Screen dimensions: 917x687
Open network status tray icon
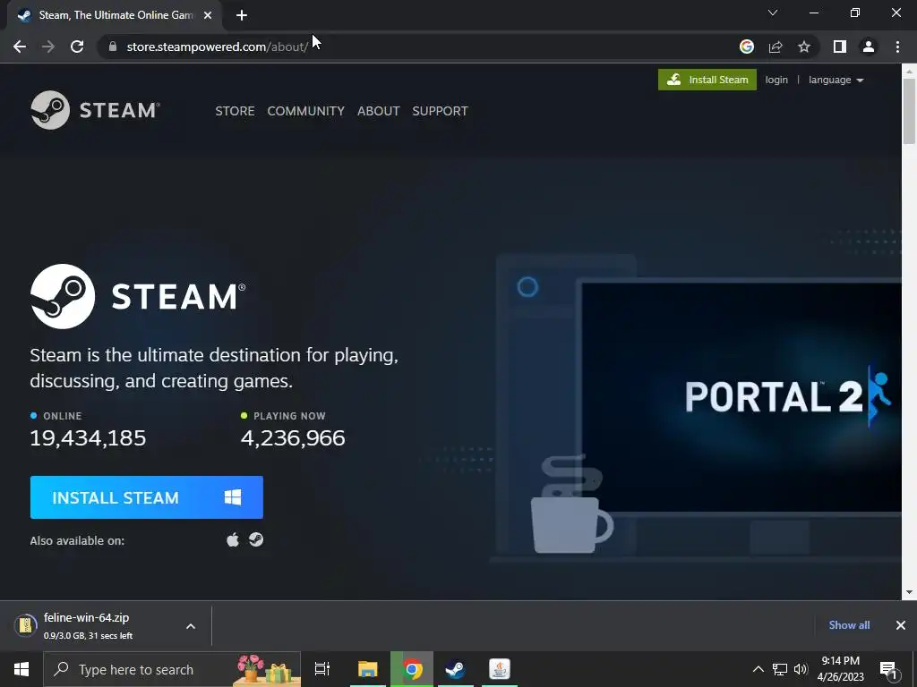point(780,669)
